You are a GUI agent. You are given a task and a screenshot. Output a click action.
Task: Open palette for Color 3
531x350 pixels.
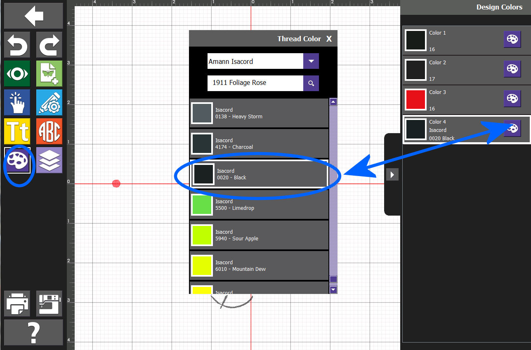512,99
